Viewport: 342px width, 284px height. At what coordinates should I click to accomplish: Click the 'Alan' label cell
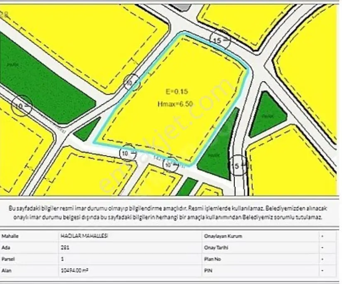pos(29,271)
